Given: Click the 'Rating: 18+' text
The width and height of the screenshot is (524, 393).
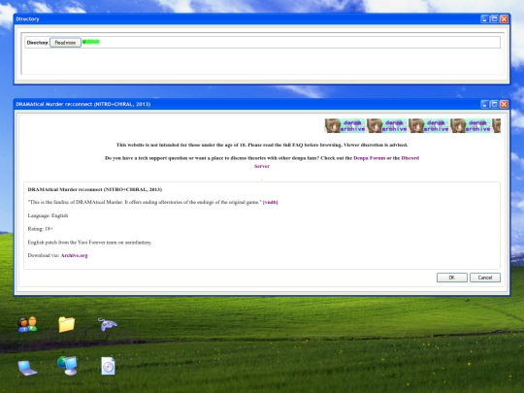Looking at the screenshot, I should coord(41,229).
